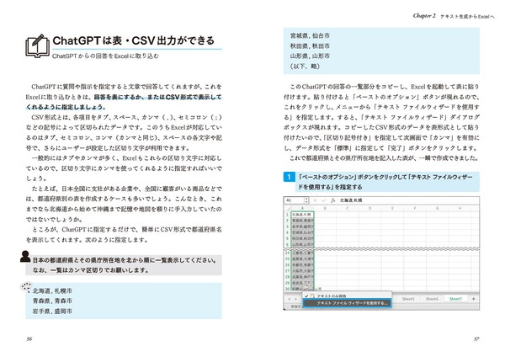Switch to the Sheet6 tab

pos(432,299)
